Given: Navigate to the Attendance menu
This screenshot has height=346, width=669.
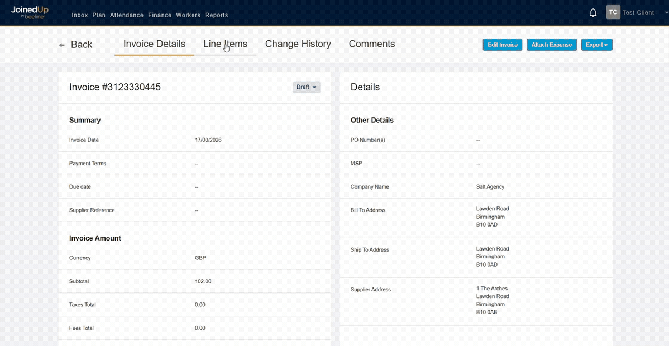Looking at the screenshot, I should (127, 15).
